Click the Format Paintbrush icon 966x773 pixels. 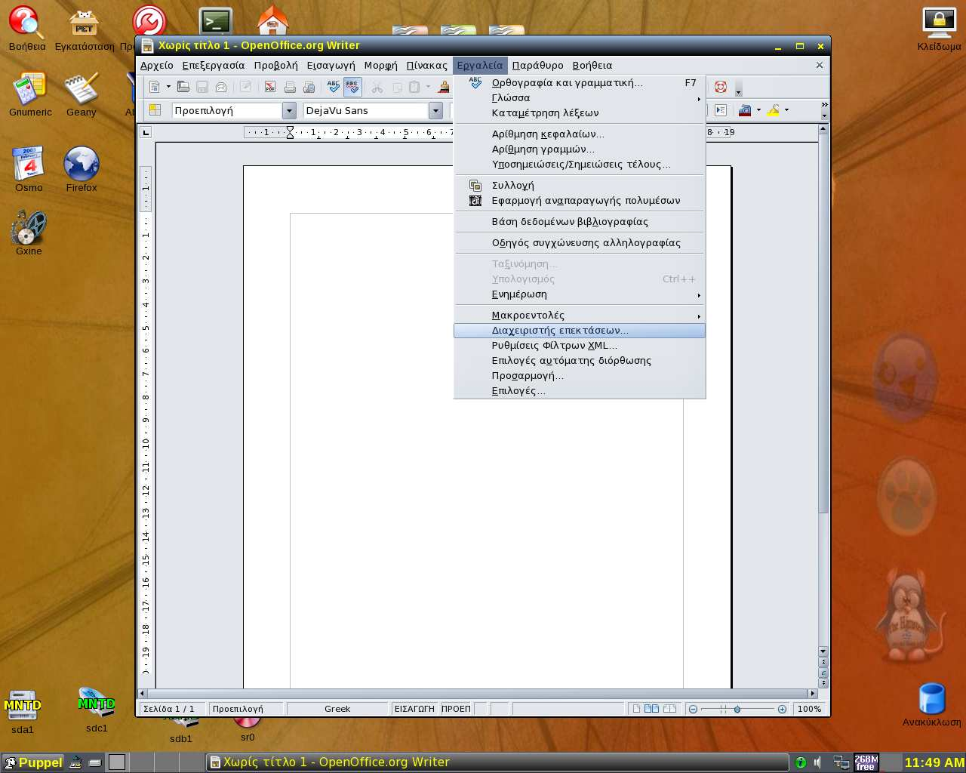pyautogui.click(x=444, y=88)
